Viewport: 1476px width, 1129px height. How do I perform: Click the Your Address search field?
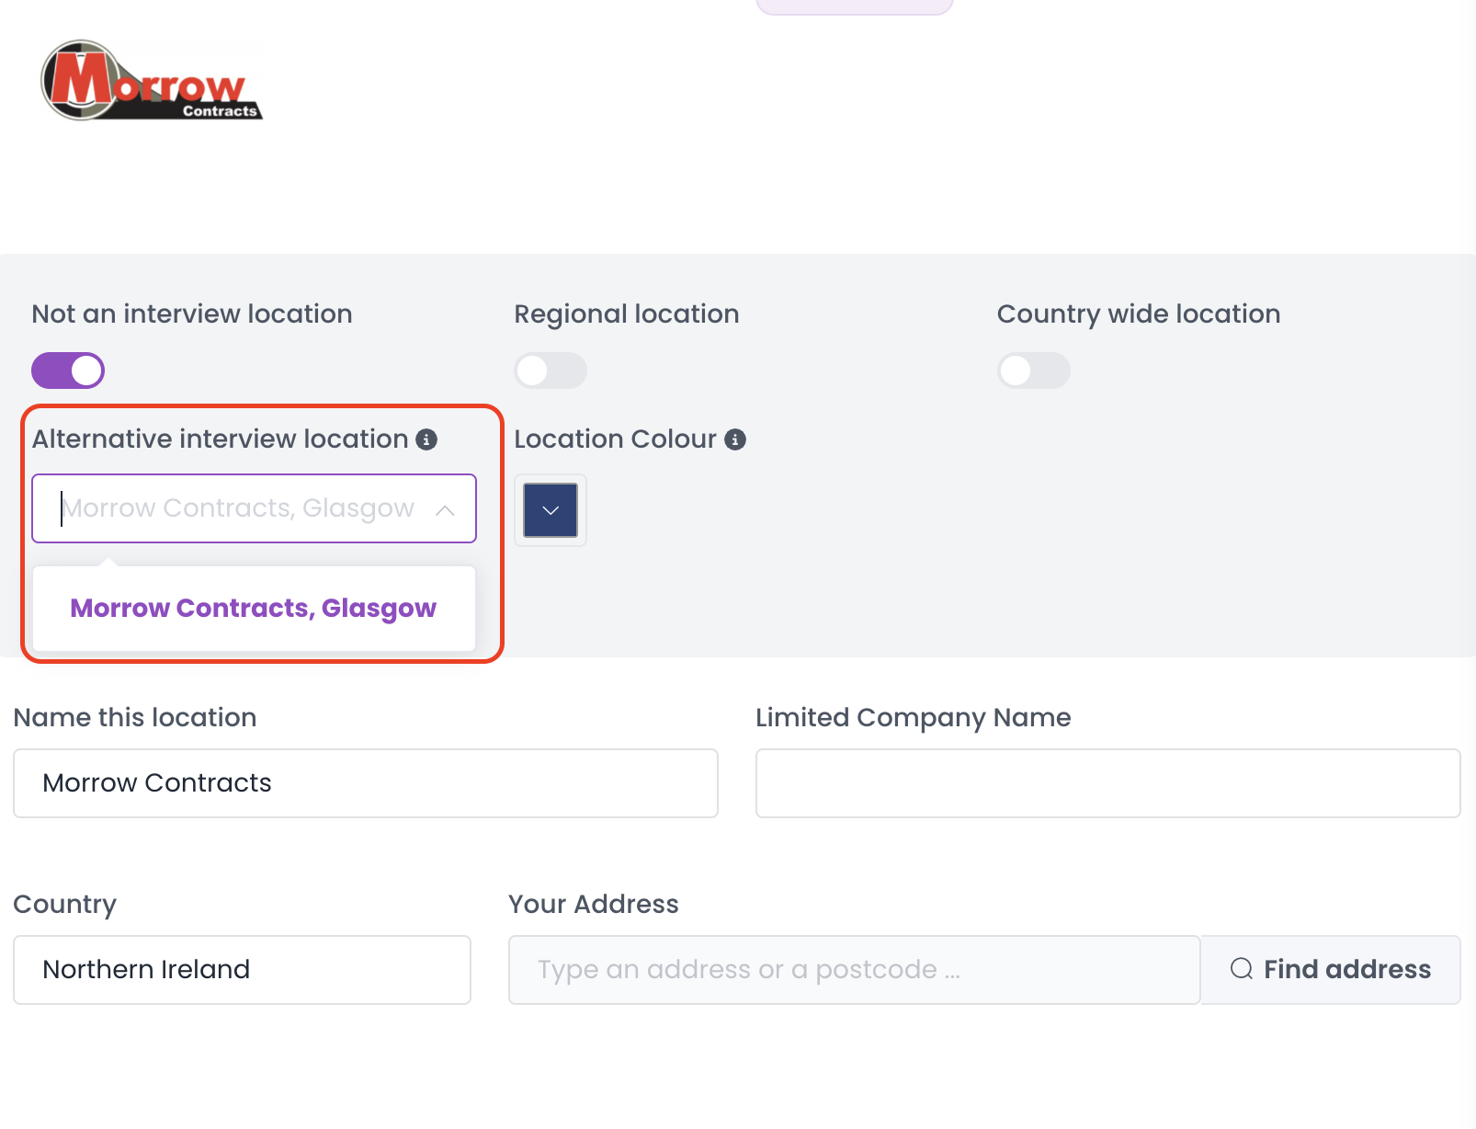[855, 970]
